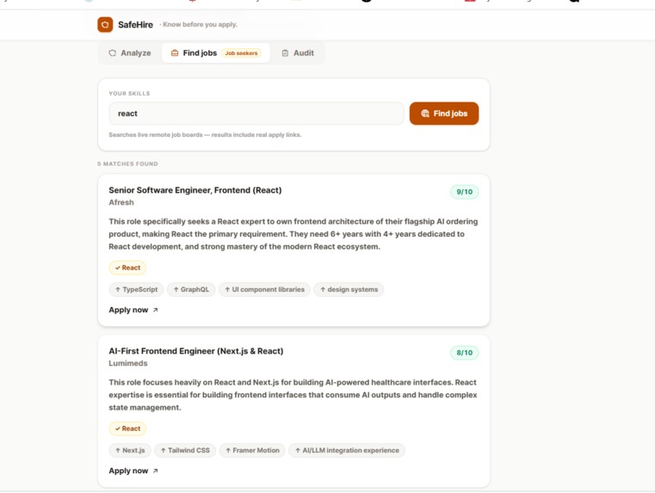The width and height of the screenshot is (655, 493).
Task: Click the SafeHire brand name
Action: [135, 25]
